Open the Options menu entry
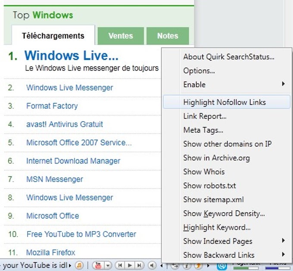Viewport: 293px width, 271px height. click(227, 70)
